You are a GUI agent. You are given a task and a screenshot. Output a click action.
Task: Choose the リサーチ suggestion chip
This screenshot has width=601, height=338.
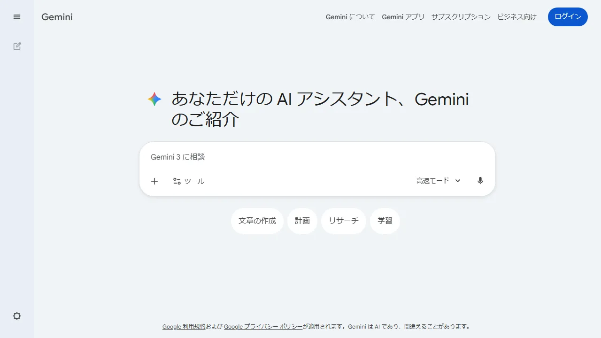pyautogui.click(x=343, y=221)
